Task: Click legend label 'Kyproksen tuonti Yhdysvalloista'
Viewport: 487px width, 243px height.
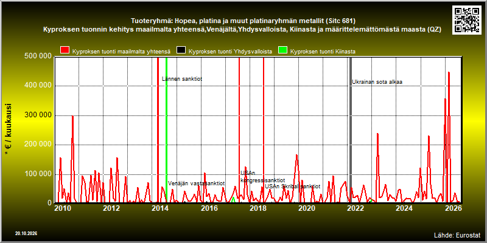Action: coord(231,52)
